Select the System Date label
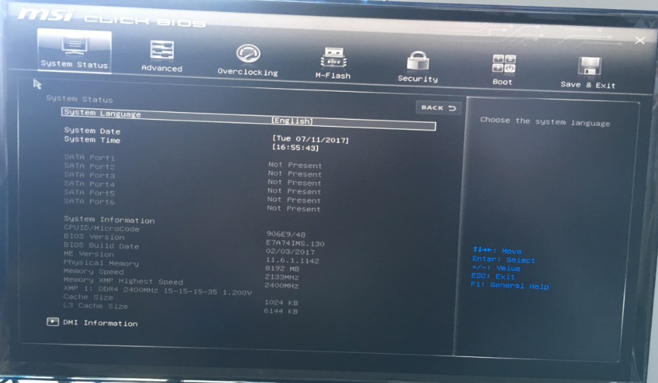 coord(92,131)
